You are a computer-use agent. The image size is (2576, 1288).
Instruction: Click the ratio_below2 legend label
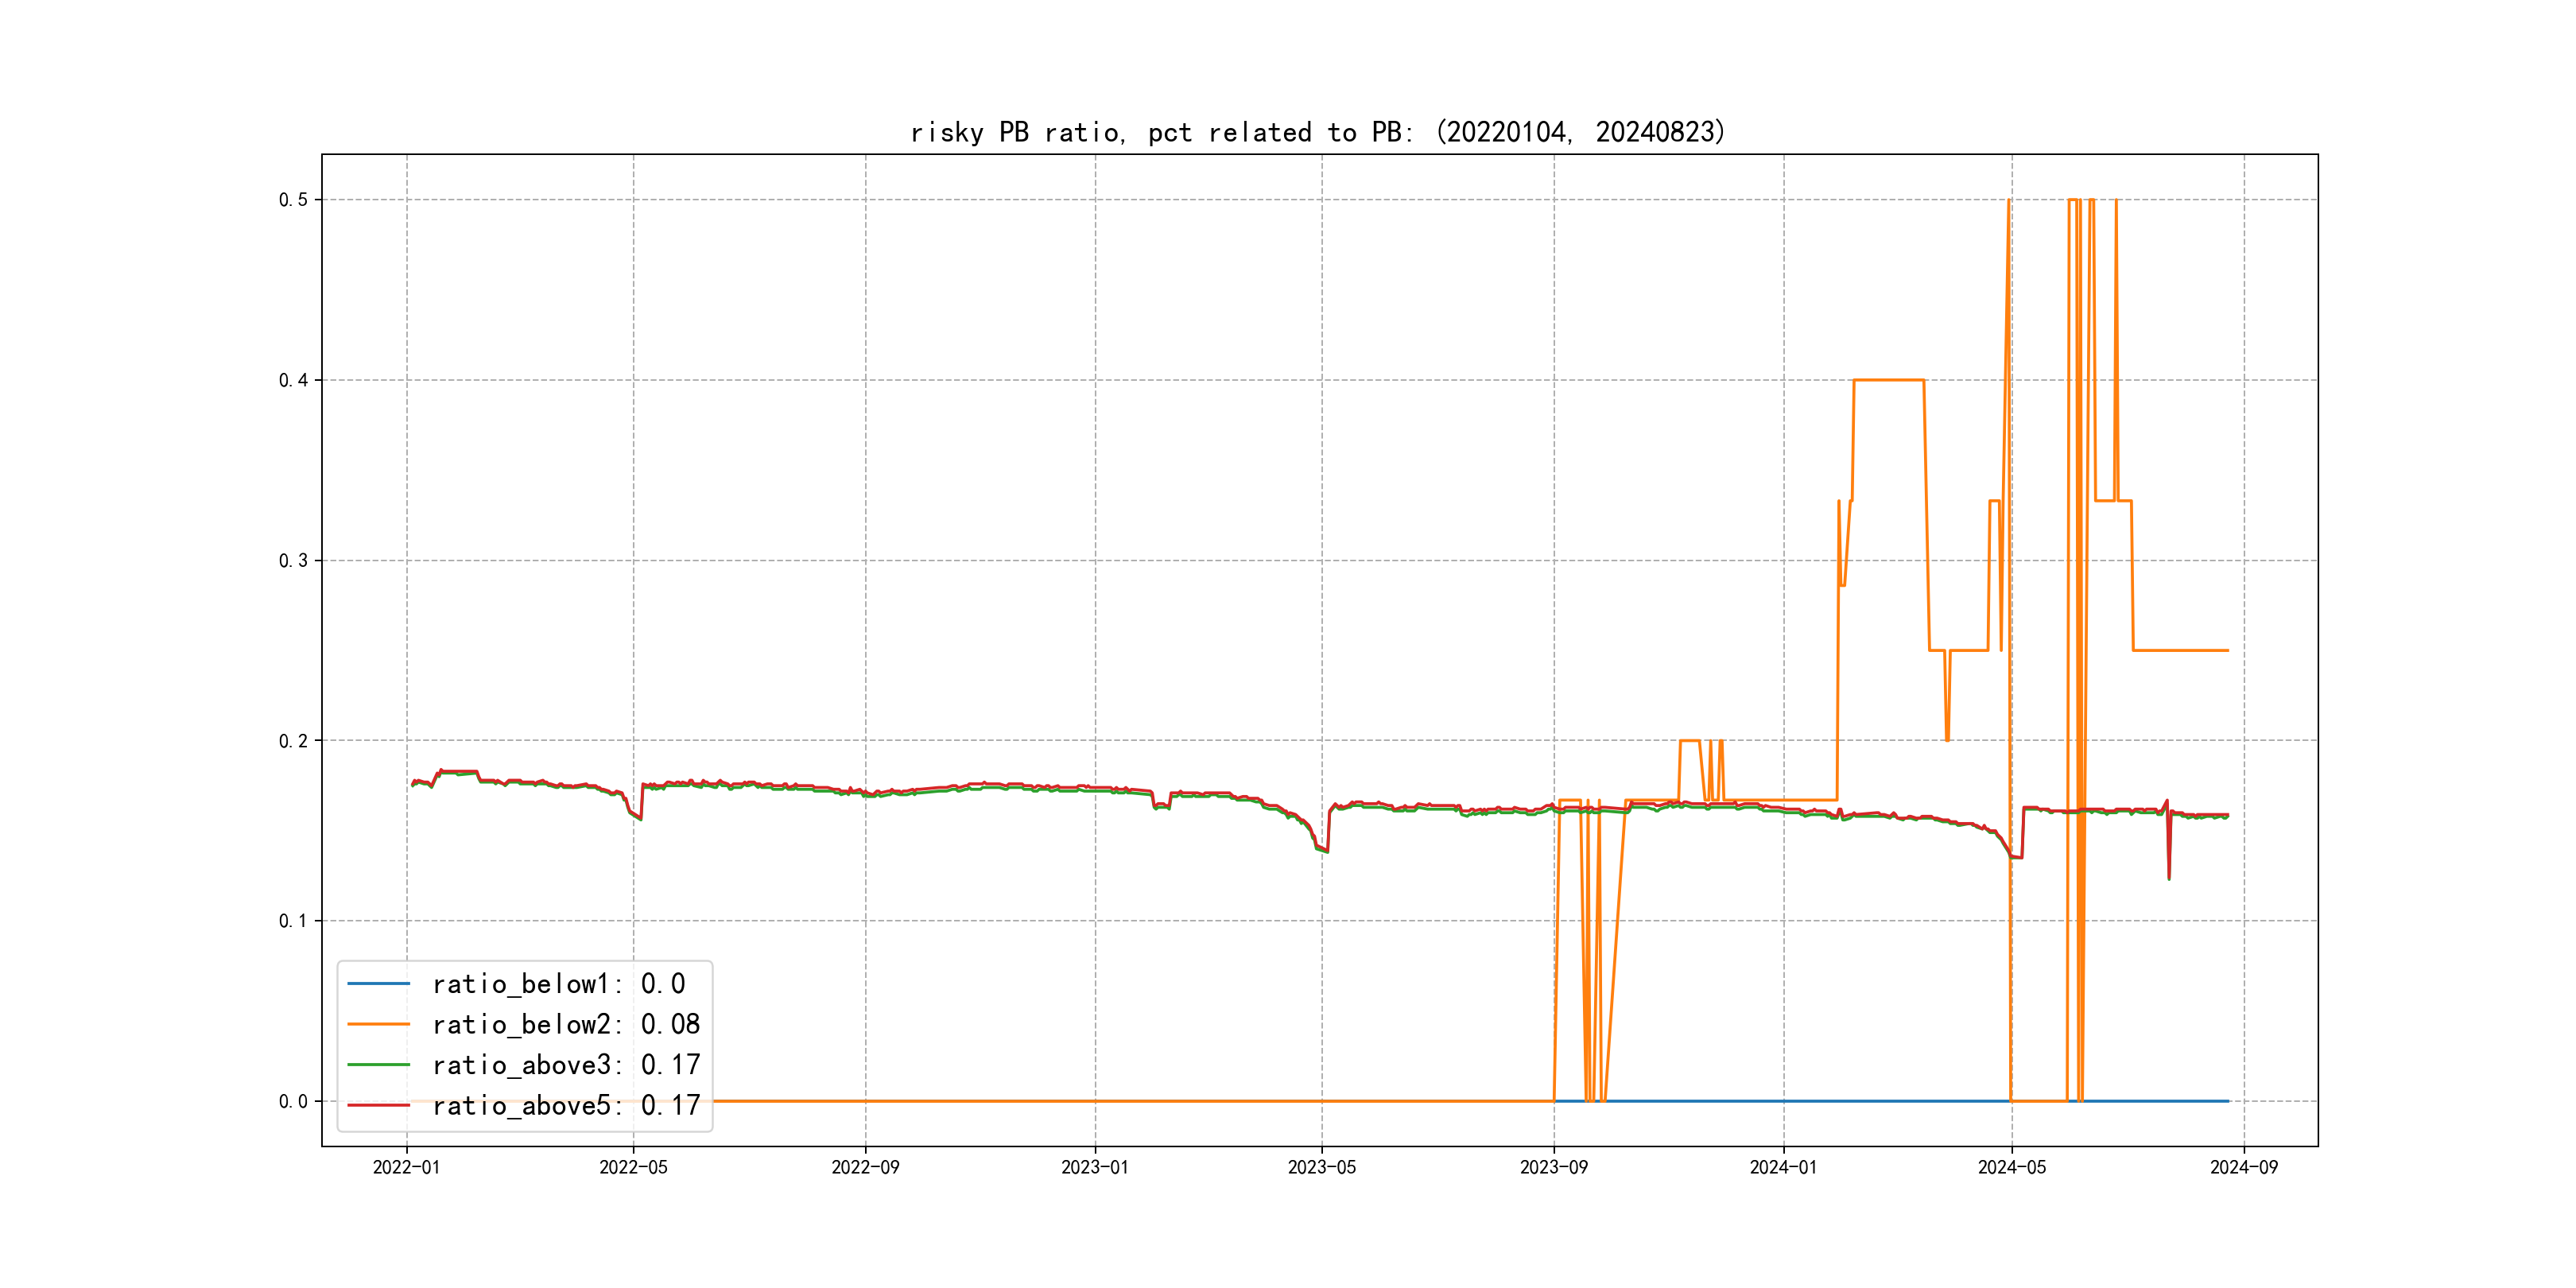(x=565, y=1024)
